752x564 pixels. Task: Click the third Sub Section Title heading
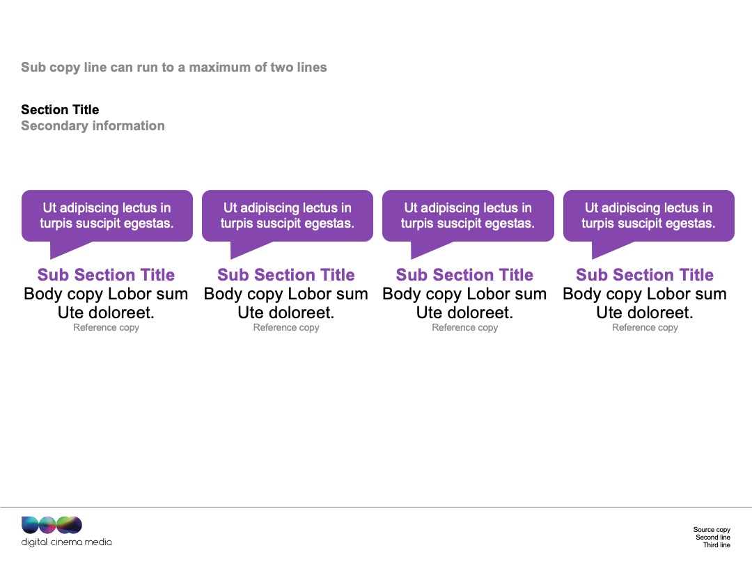[464, 275]
